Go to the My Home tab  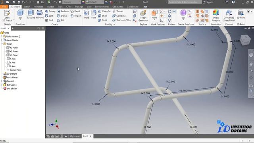[75, 136]
